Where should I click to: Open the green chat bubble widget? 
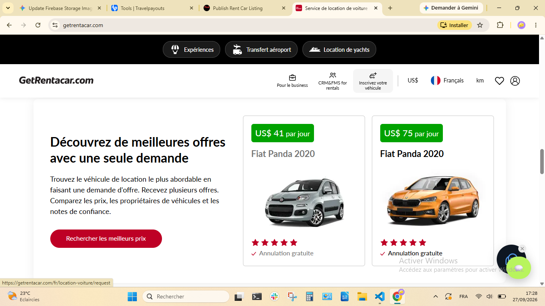click(519, 268)
